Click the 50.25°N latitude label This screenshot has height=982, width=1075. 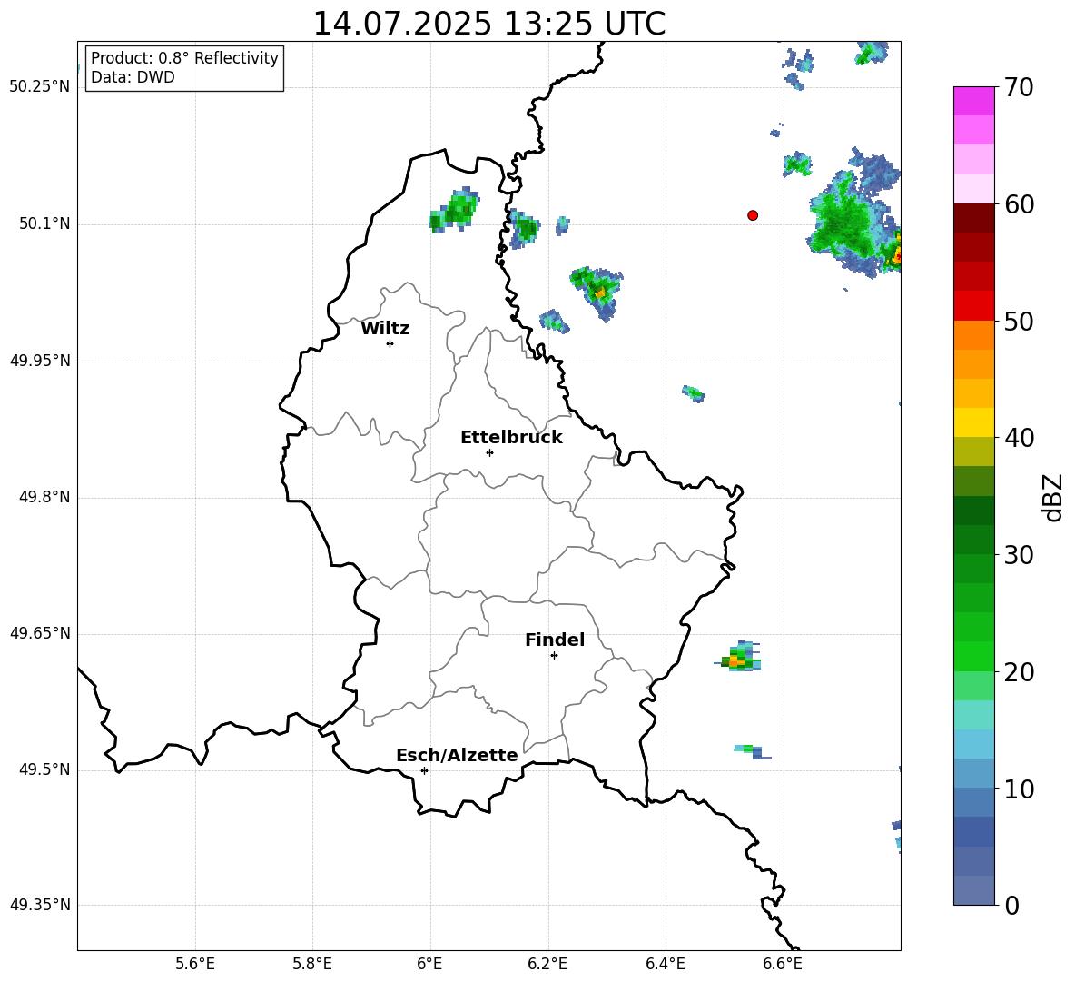click(40, 87)
